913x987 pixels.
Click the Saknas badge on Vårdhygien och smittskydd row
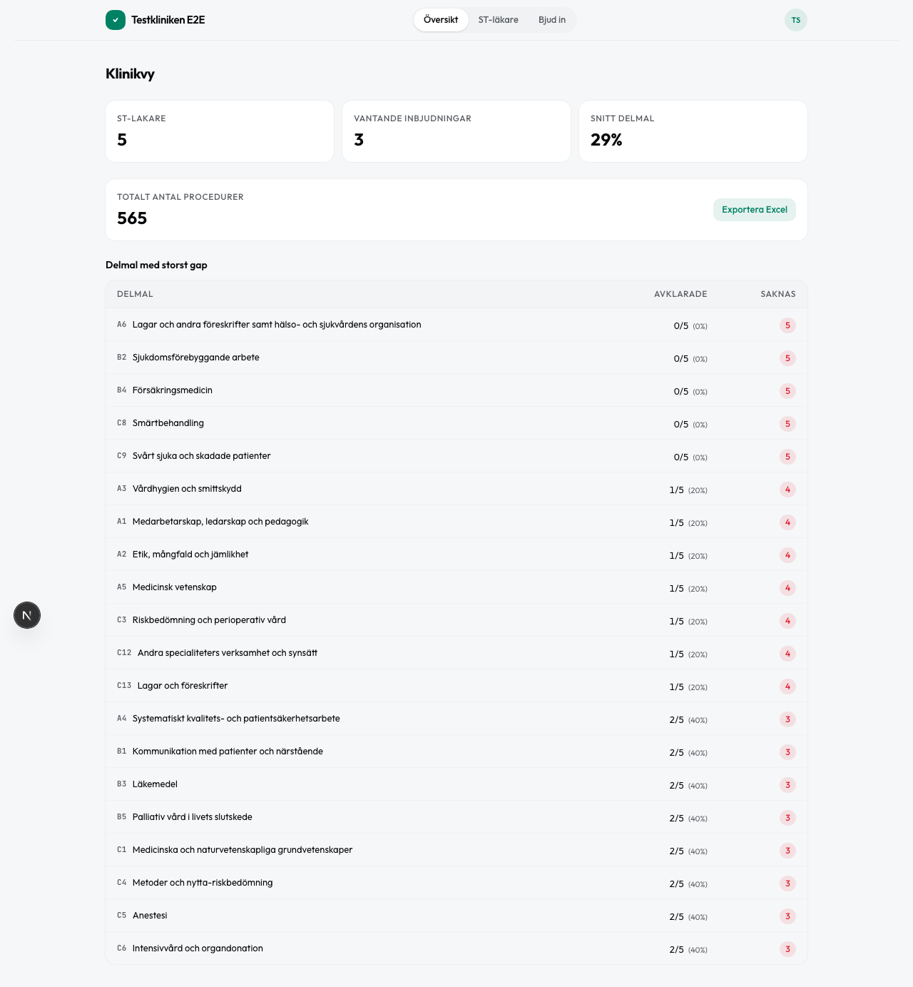tap(787, 490)
